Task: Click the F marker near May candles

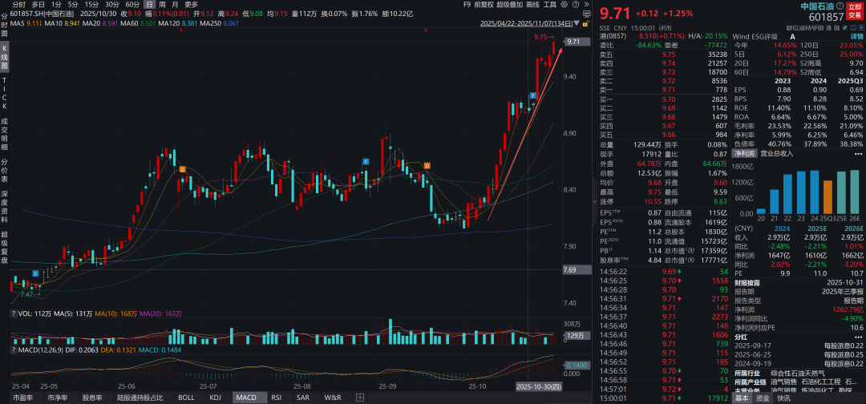Action: click(x=35, y=274)
